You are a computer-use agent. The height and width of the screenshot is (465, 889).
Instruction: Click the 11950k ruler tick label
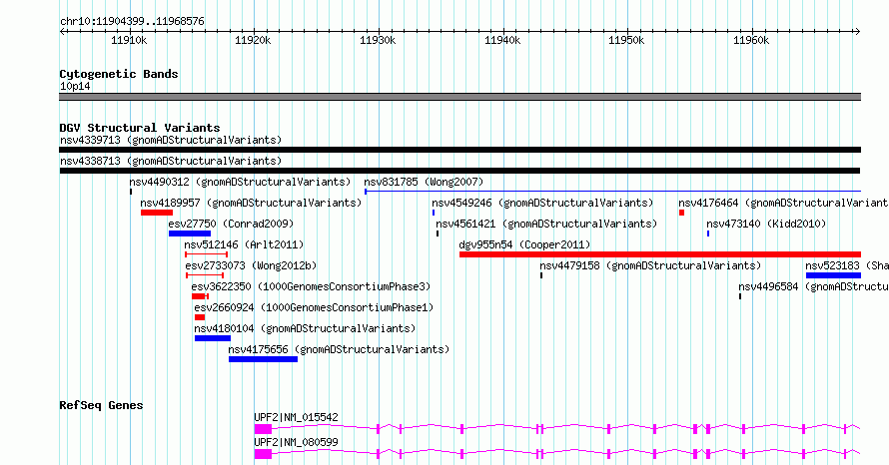626,40
